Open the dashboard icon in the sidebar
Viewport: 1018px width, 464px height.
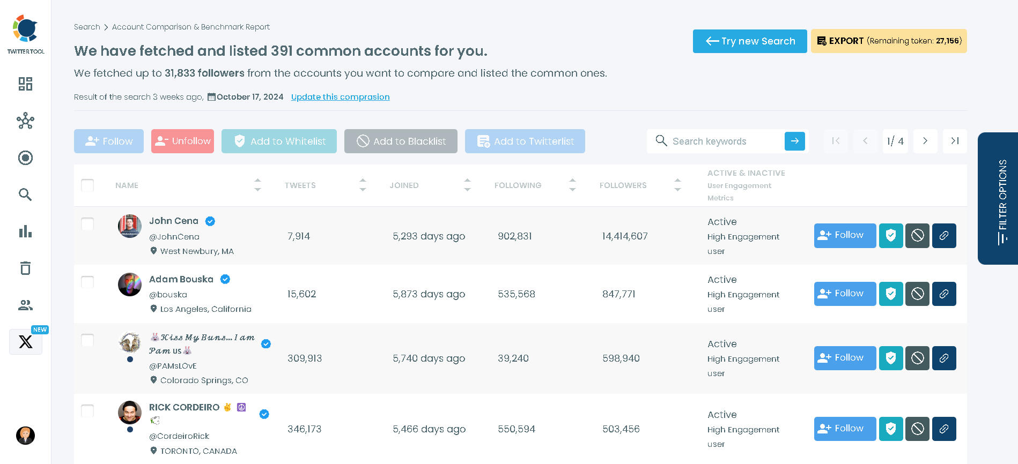click(x=25, y=84)
